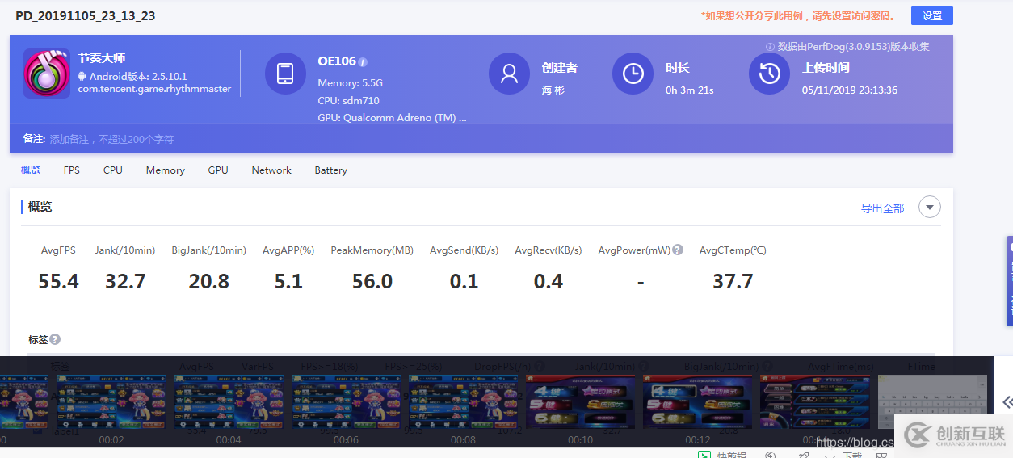The width and height of the screenshot is (1013, 458).
Task: Click the clock icon beside 时长
Action: point(633,74)
